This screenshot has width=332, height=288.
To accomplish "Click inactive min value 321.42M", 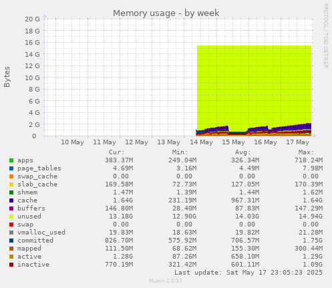I will tap(182, 265).
